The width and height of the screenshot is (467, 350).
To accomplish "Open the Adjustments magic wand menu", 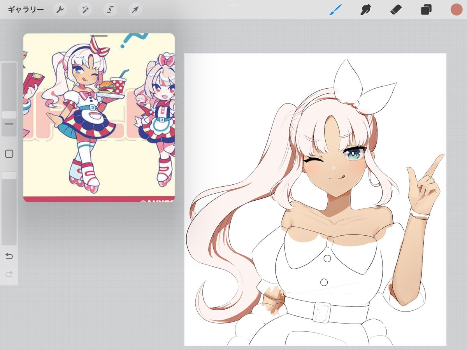I will point(85,10).
